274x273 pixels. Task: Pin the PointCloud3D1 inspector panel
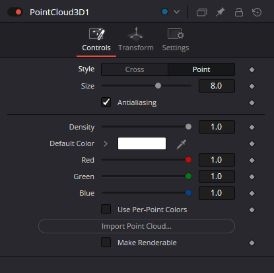(220, 12)
